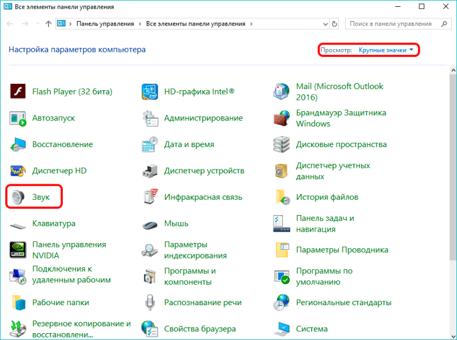Click the search magnifier icon
This screenshot has height=340, width=457.
tap(444, 24)
